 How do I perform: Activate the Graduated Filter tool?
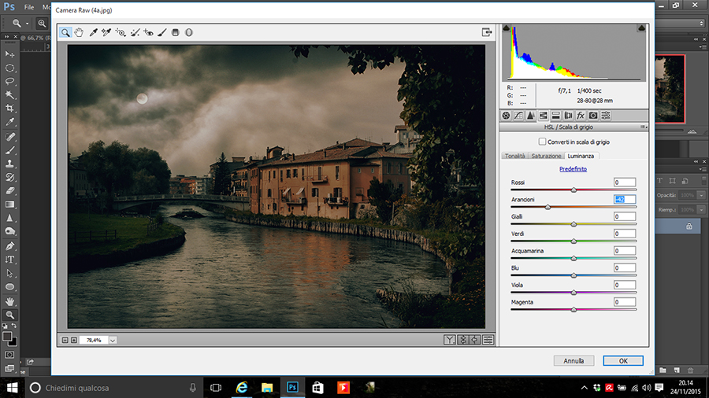176,32
